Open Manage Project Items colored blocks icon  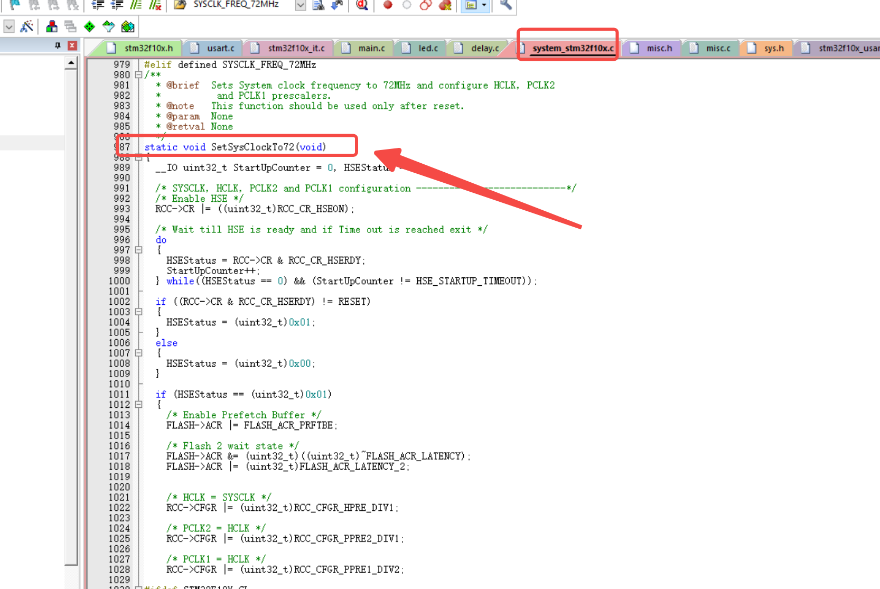[52, 26]
